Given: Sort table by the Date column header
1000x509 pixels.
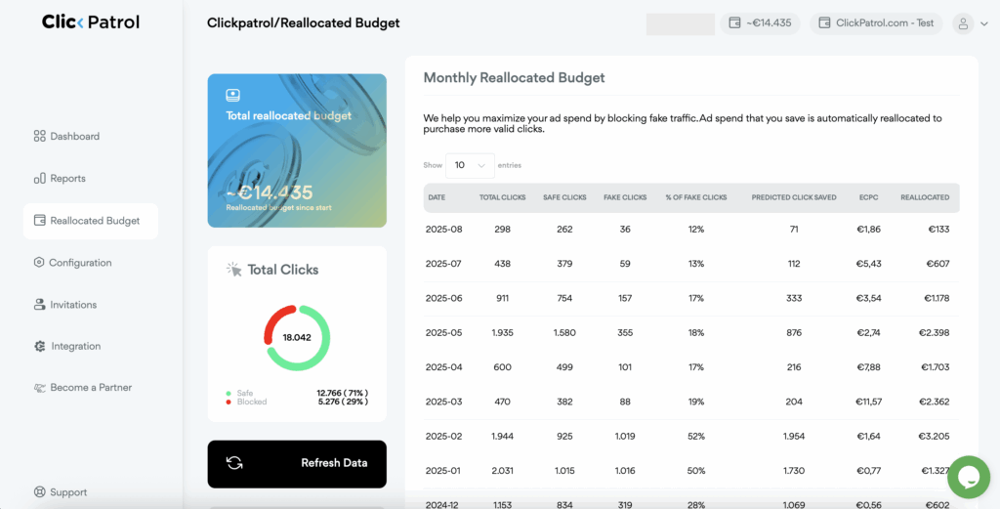Looking at the screenshot, I should click(437, 197).
